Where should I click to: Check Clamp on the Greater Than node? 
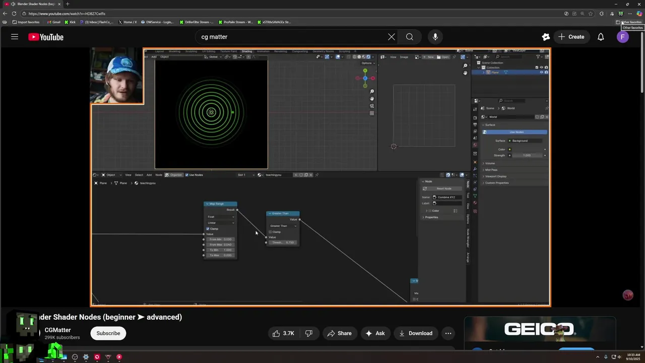coord(270,232)
